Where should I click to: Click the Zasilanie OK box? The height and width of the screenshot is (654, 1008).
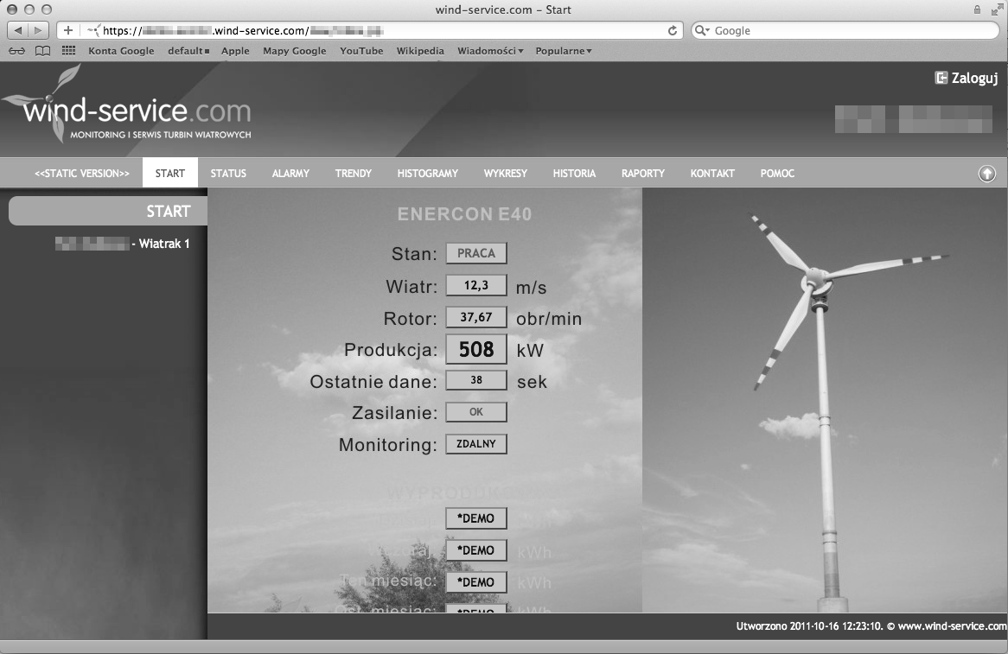click(476, 412)
